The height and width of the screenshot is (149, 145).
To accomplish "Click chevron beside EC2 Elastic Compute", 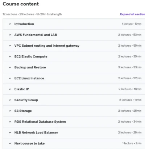I will pos(10,56).
